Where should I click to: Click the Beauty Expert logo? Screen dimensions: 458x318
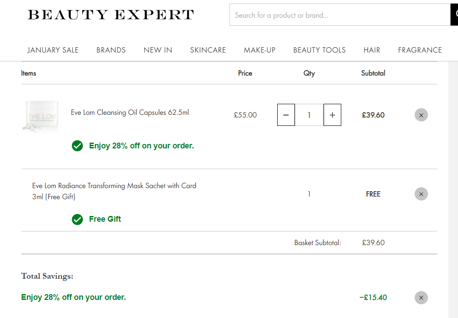tap(111, 15)
